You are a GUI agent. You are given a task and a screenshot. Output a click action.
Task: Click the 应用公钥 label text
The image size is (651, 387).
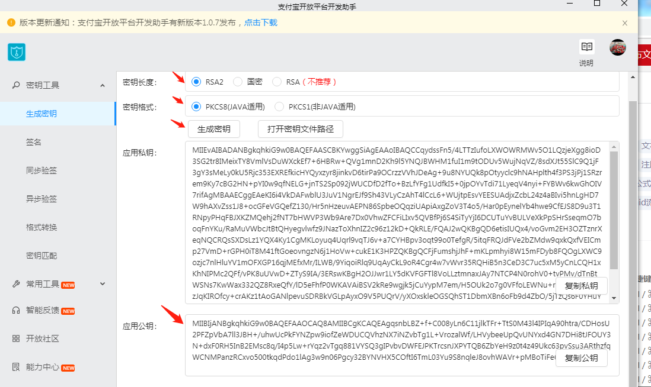point(139,326)
